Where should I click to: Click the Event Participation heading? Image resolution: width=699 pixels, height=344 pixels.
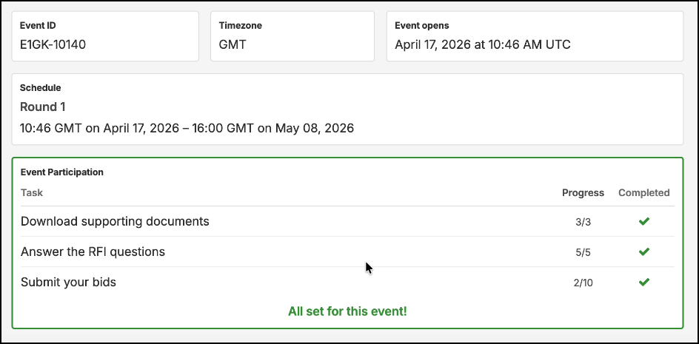click(62, 172)
